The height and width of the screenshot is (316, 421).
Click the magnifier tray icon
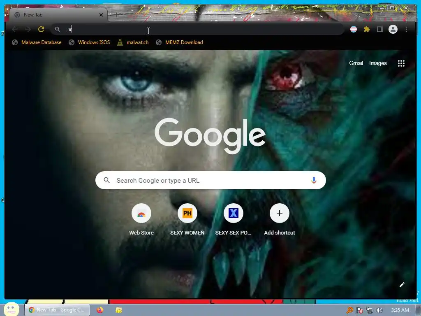click(349, 310)
